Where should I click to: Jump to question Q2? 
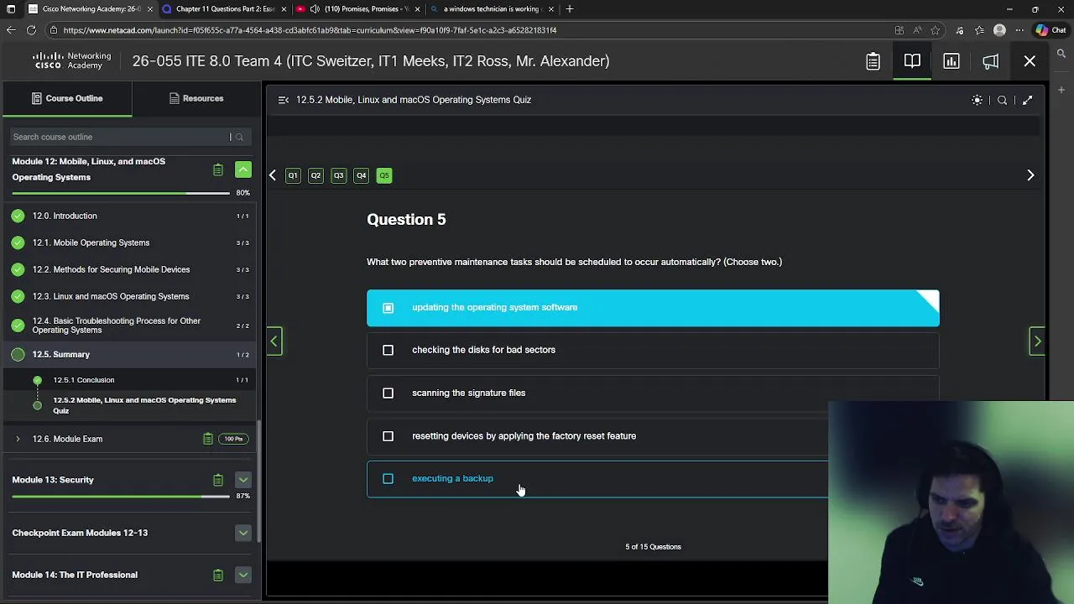(x=315, y=175)
